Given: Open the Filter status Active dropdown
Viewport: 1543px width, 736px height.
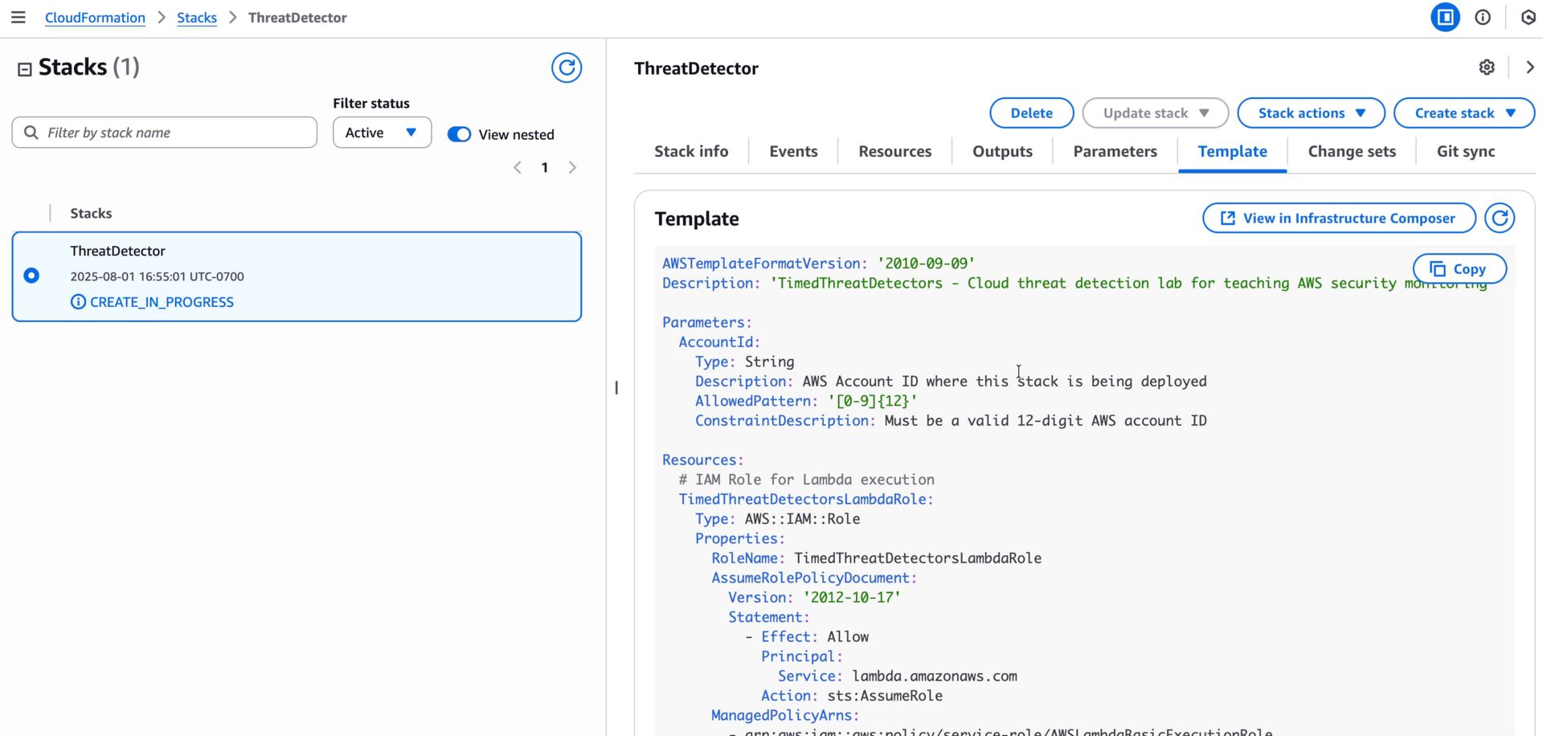Looking at the screenshot, I should (382, 133).
